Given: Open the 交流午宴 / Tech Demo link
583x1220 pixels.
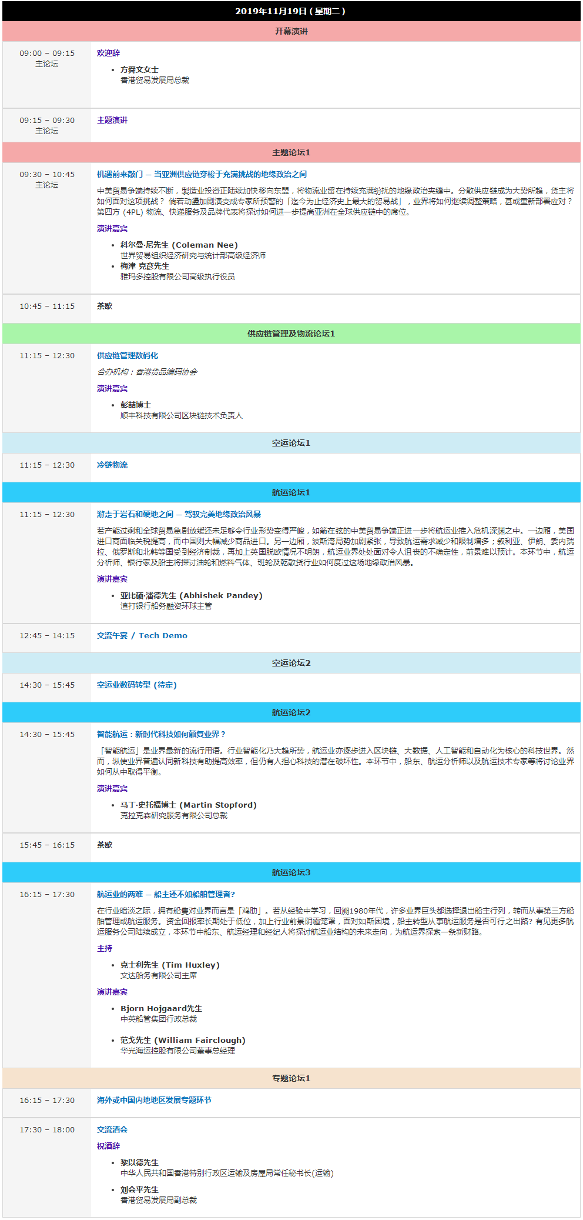Looking at the screenshot, I should [142, 635].
